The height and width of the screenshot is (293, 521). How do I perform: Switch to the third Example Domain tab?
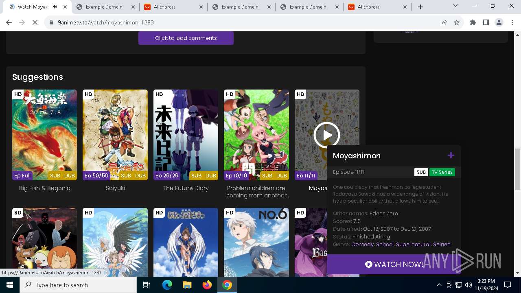pos(309,7)
